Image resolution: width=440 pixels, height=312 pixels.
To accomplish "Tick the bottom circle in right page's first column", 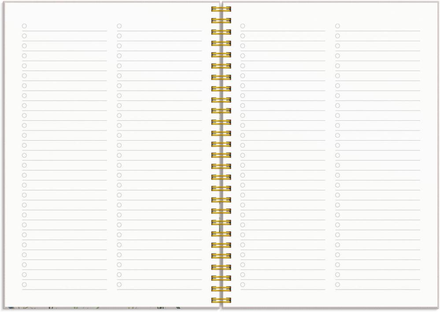I will [x=243, y=285].
